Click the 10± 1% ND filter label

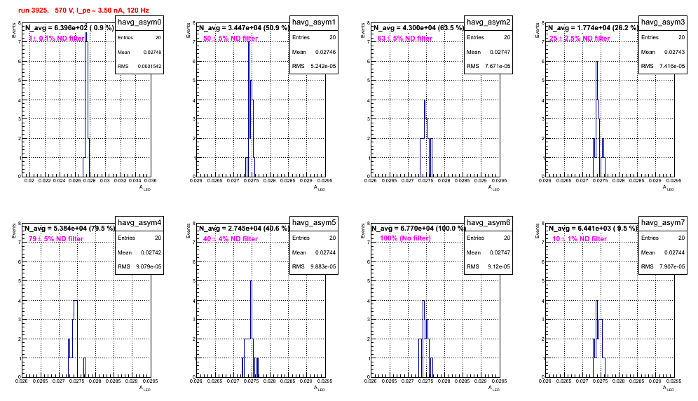click(580, 239)
